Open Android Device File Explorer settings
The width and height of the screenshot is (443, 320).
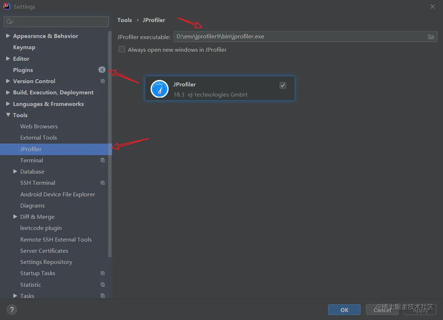click(x=57, y=194)
